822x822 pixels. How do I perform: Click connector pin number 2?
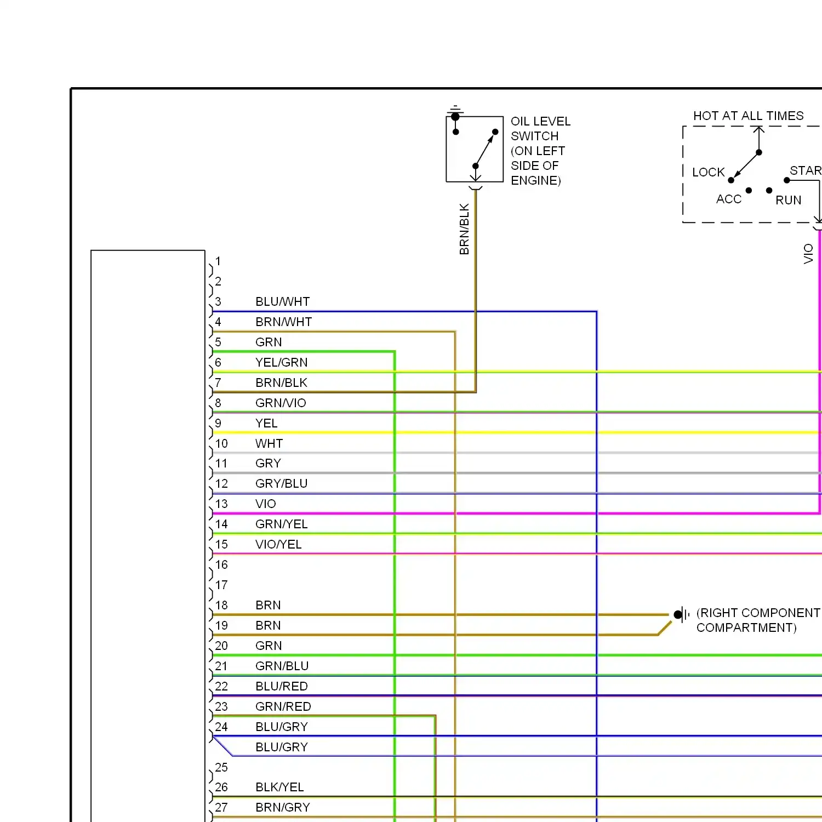(x=218, y=281)
